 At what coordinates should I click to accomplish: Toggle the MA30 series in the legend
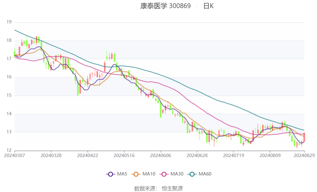click(171, 174)
